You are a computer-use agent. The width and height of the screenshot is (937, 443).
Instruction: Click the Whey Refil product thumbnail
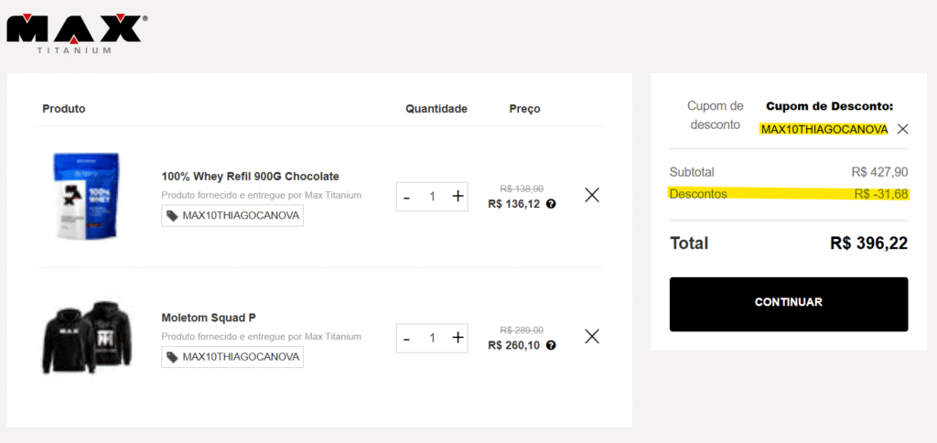[88, 196]
